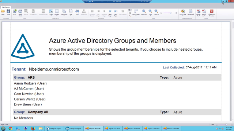Open the Scale dropdown
This screenshot has width=234, height=131.
[51, 13]
